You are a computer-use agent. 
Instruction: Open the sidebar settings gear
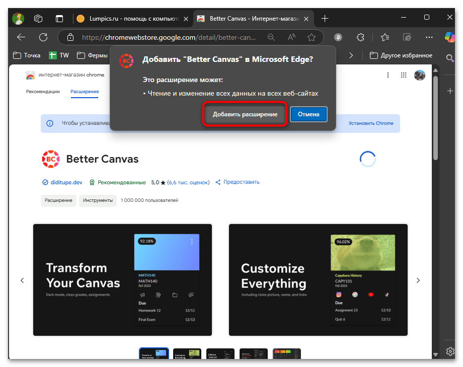[x=450, y=351]
